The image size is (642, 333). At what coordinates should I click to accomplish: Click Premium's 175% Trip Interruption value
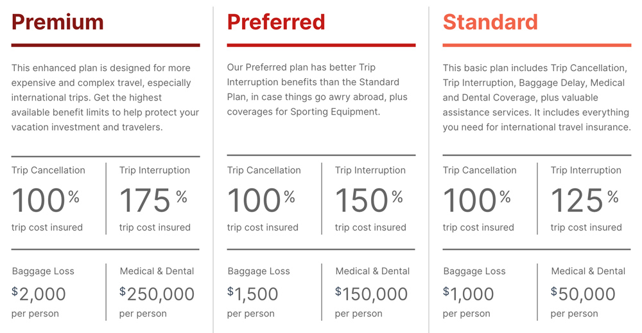tap(153, 200)
